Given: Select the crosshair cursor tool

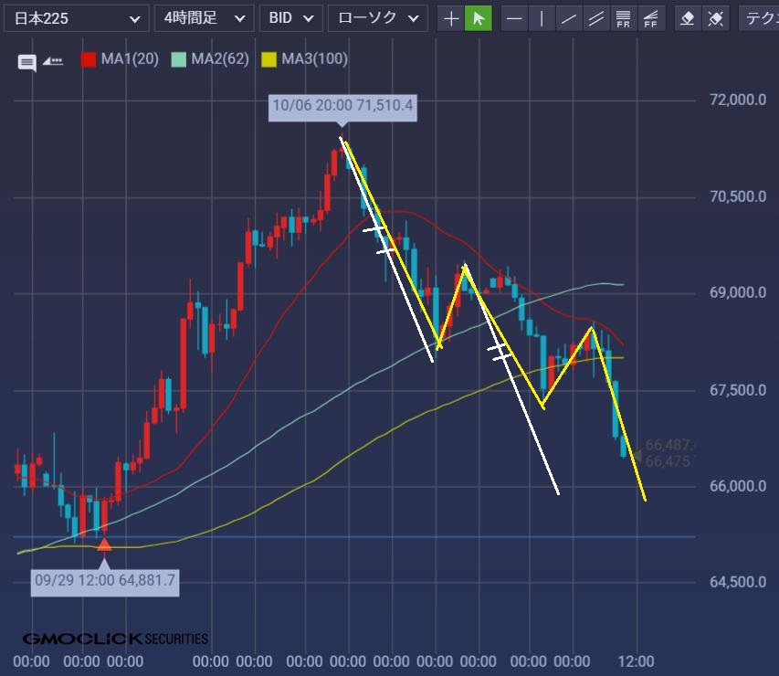Looking at the screenshot, I should 450,19.
